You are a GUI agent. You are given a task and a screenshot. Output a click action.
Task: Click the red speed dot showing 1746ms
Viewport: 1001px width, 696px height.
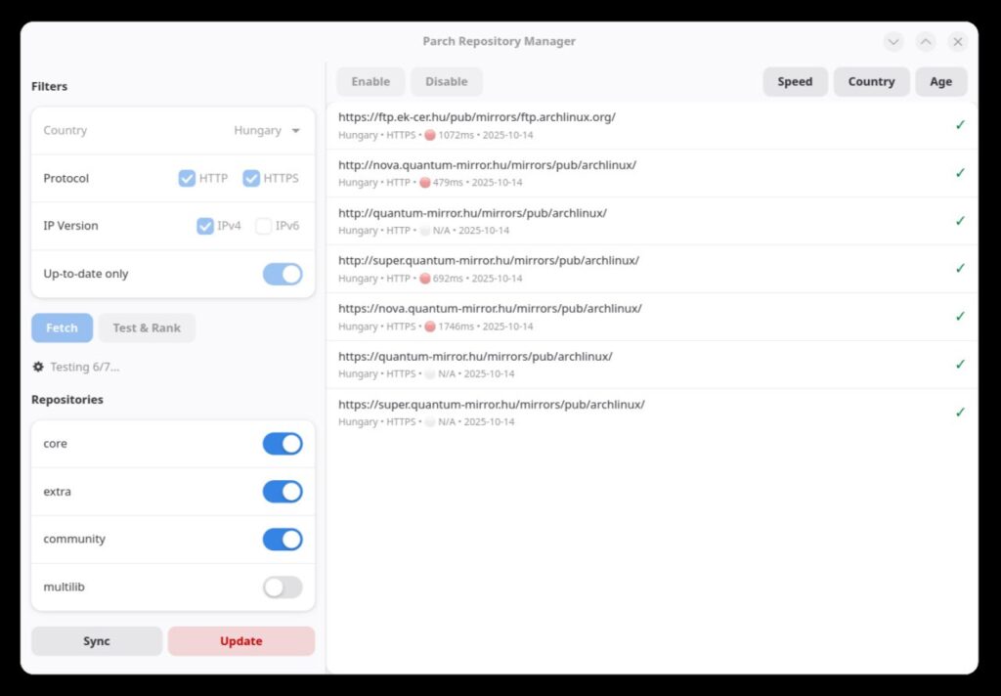[x=430, y=326]
